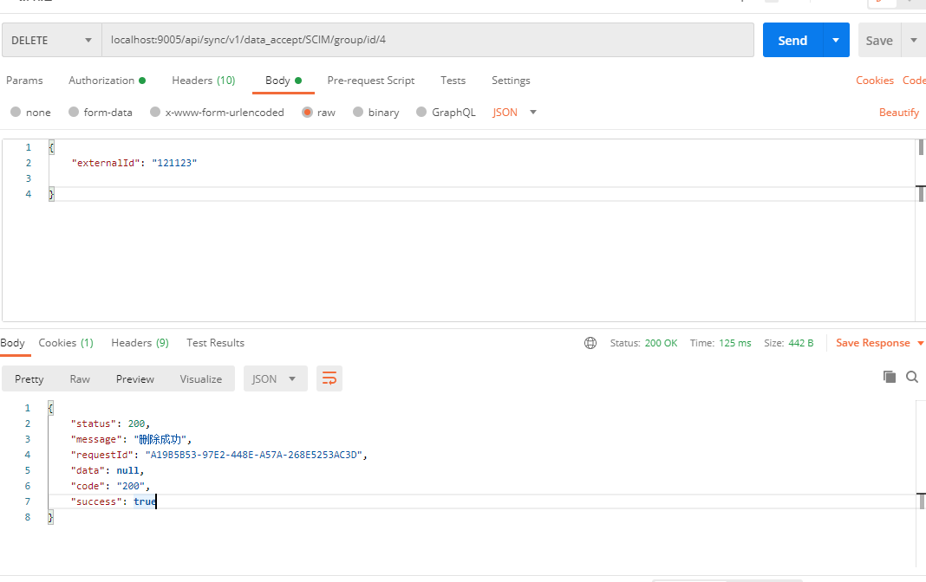The height and width of the screenshot is (582, 926).
Task: Open the DELETE method dropdown
Action: coord(52,40)
